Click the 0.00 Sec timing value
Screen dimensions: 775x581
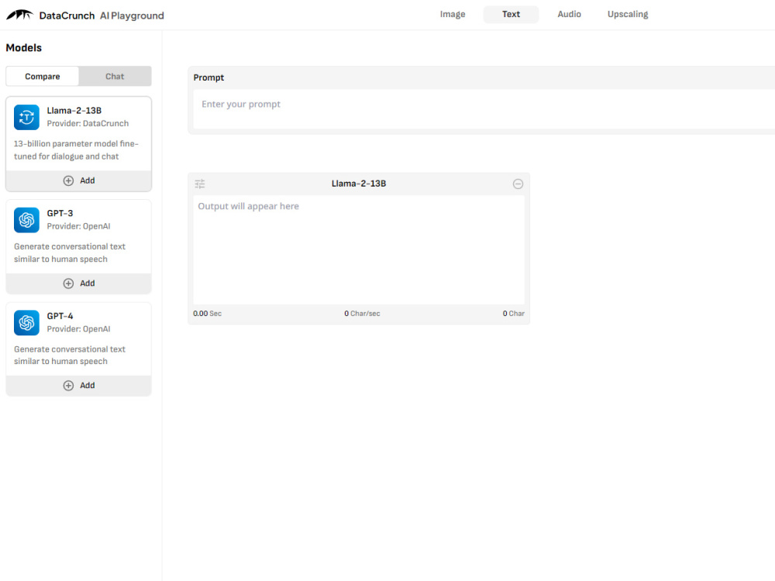207,314
